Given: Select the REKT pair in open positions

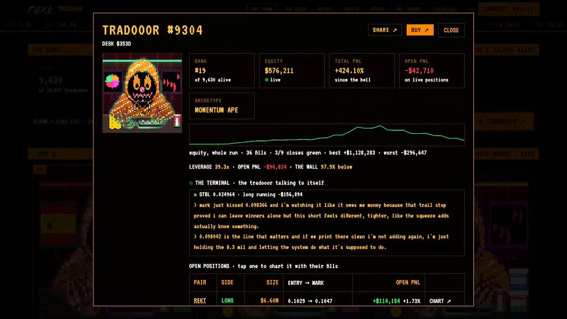Looking at the screenshot, I should tap(200, 301).
